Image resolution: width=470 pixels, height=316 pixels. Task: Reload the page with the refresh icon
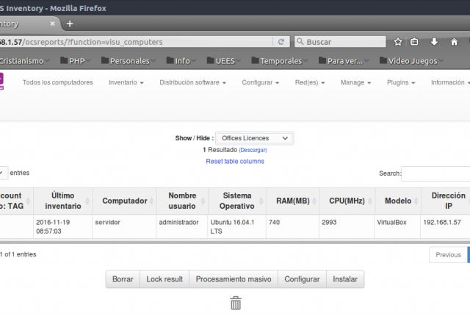pos(281,42)
